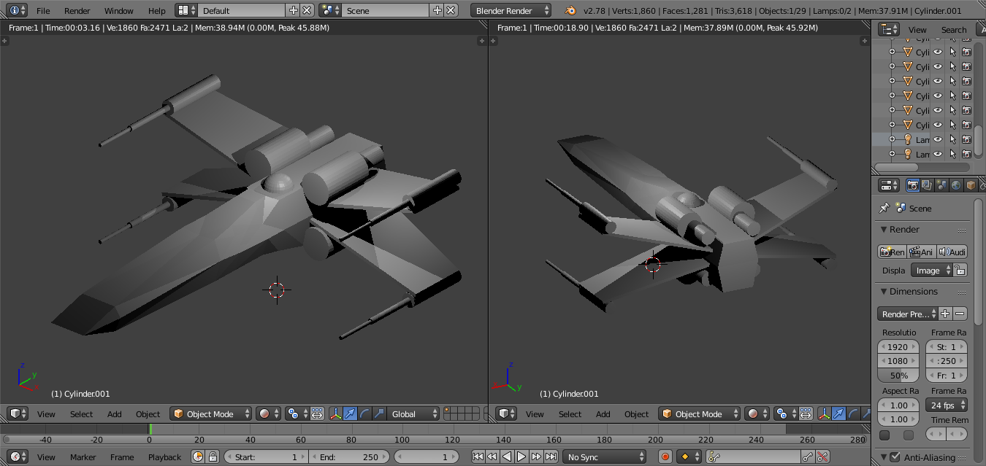Open right viewport's 3D View editor selector

[x=506, y=413]
